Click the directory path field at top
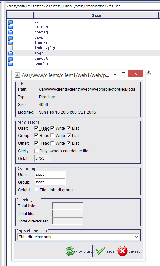Screen dimensions: 160x266 tap(83, 6)
